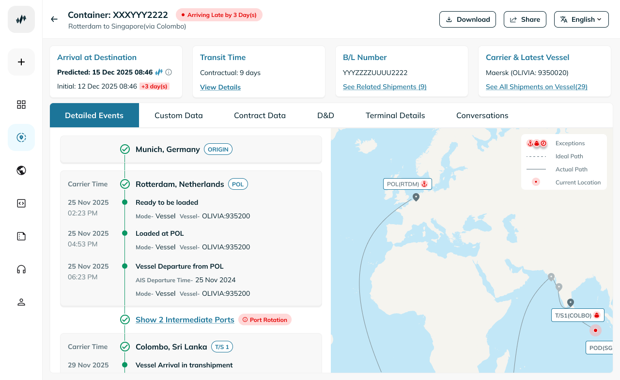Click green check icon for Colombo, Sri Lanka
This screenshot has height=380, width=620.
pos(125,347)
